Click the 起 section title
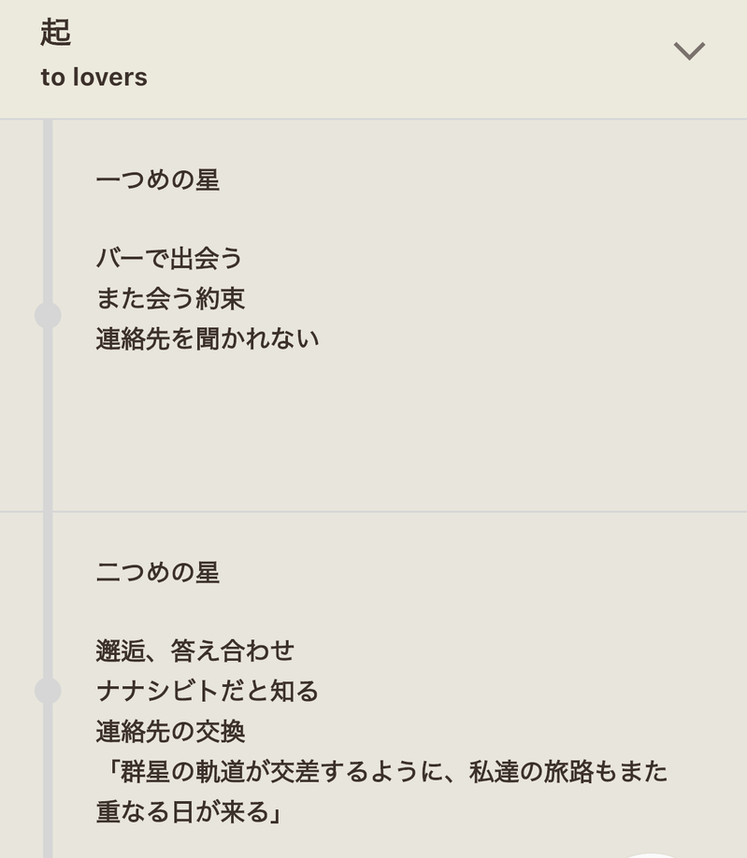 (x=55, y=34)
